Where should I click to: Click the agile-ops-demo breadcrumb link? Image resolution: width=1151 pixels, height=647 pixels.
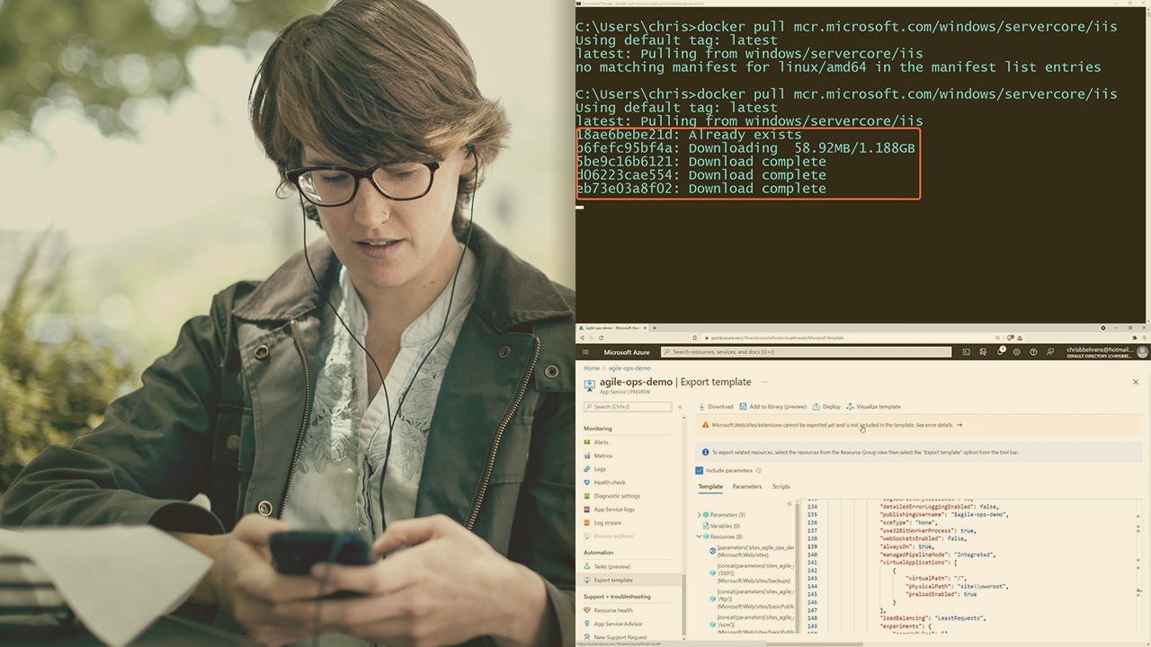pyautogui.click(x=629, y=368)
